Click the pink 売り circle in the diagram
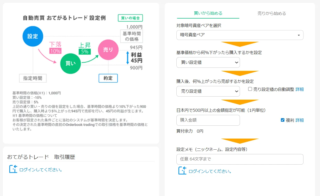The image size is (320, 196). tap(108, 50)
